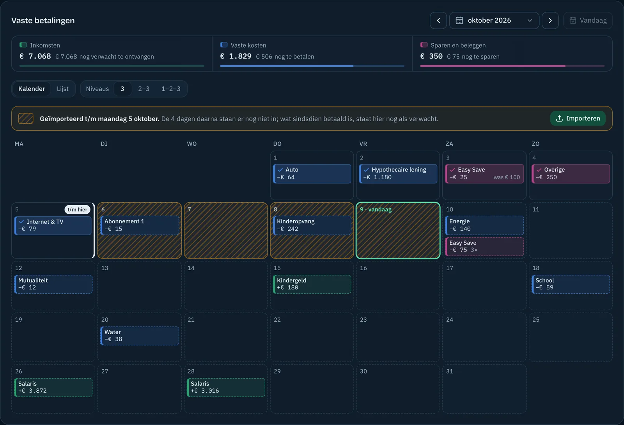Open the Water payment on day 20
The image size is (624, 425).
click(x=140, y=336)
